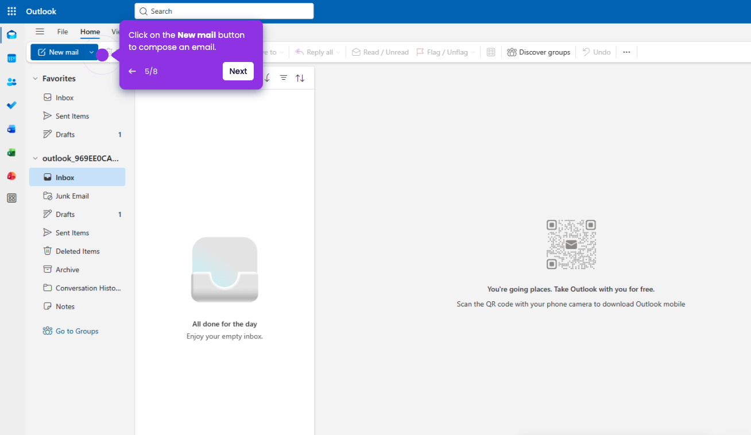Click the Outlook title in the header

(41, 11)
